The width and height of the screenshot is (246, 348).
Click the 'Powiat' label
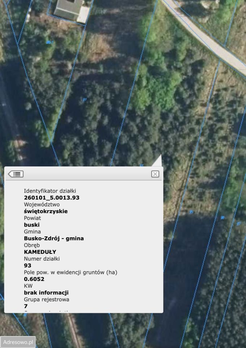pos(32,218)
